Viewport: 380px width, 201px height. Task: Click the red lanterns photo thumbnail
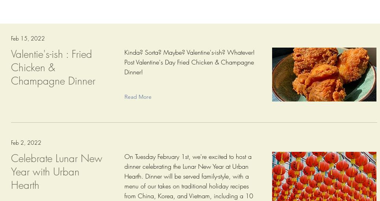click(324, 176)
